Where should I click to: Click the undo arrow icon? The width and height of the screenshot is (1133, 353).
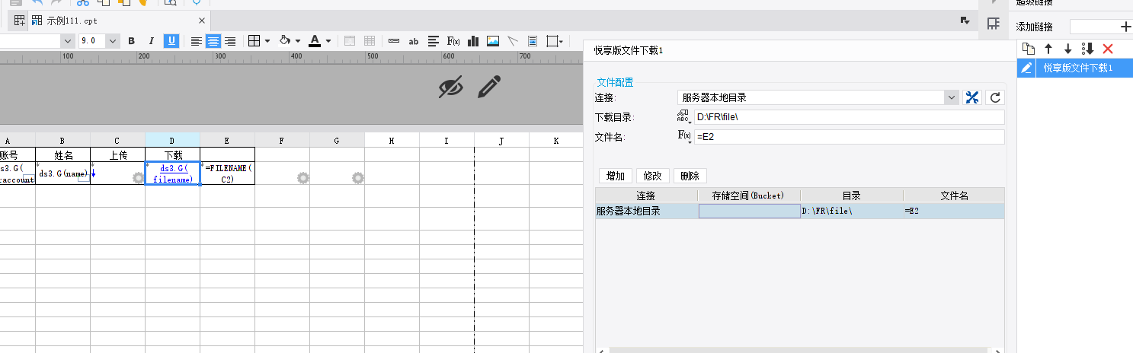pyautogui.click(x=36, y=2)
